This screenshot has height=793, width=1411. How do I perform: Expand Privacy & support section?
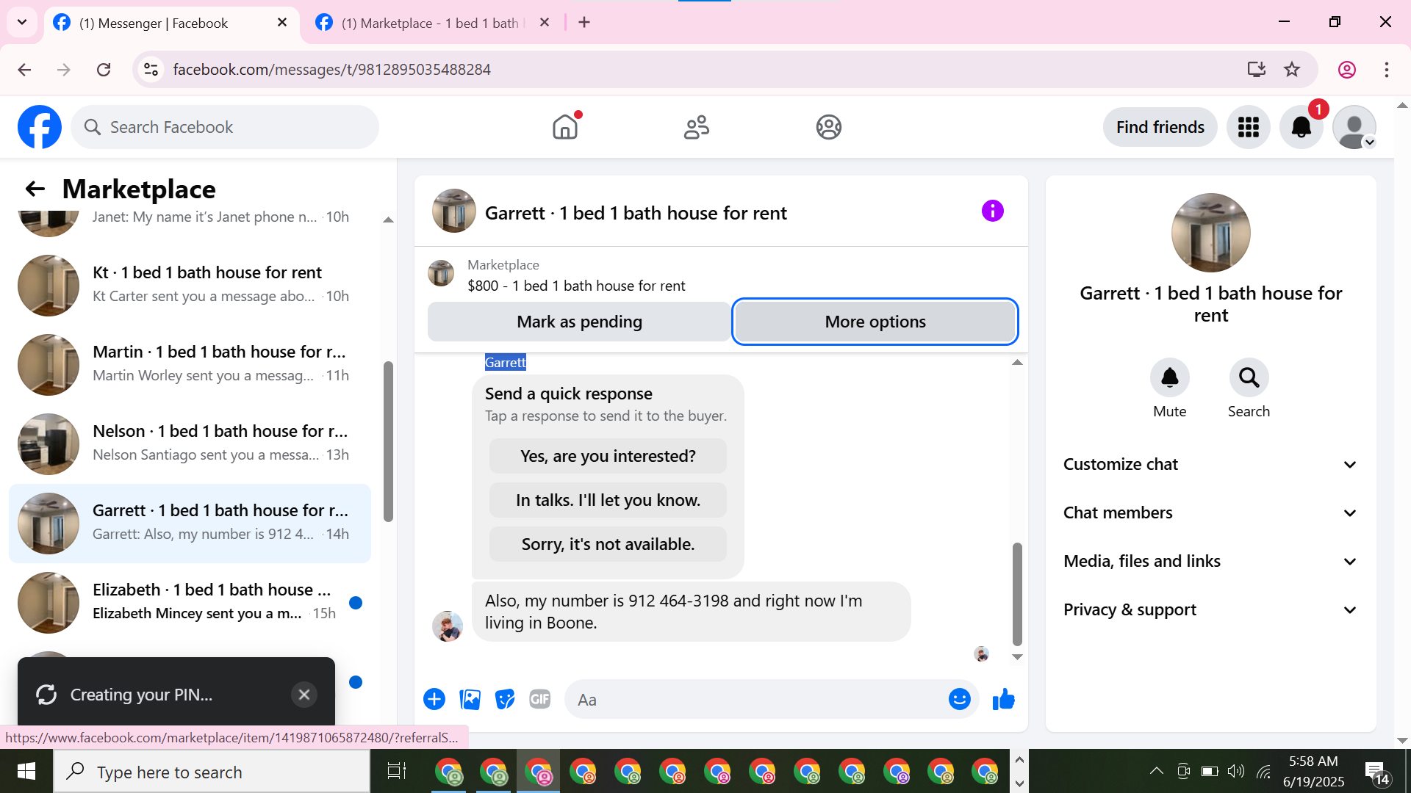(1210, 609)
